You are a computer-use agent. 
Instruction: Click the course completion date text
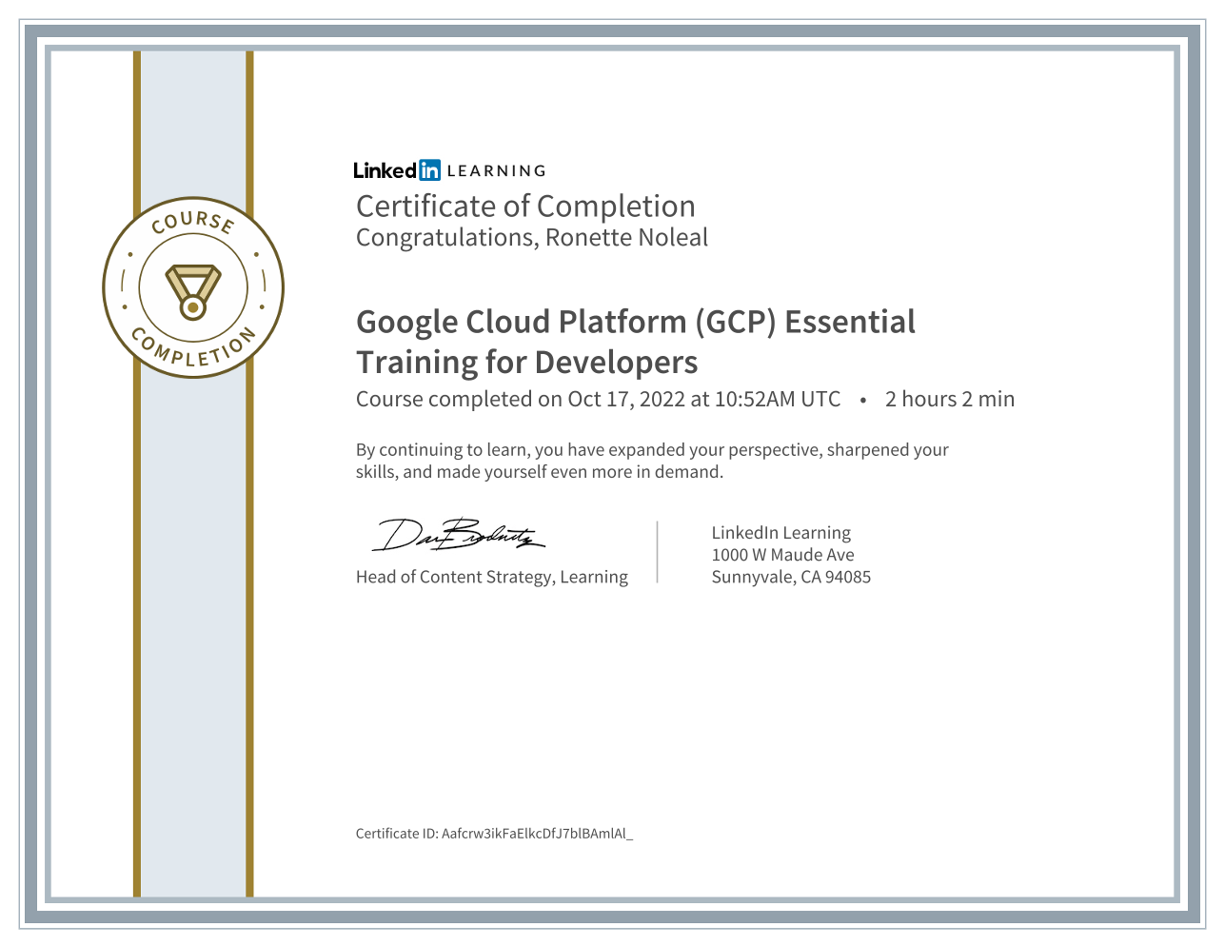pos(598,399)
